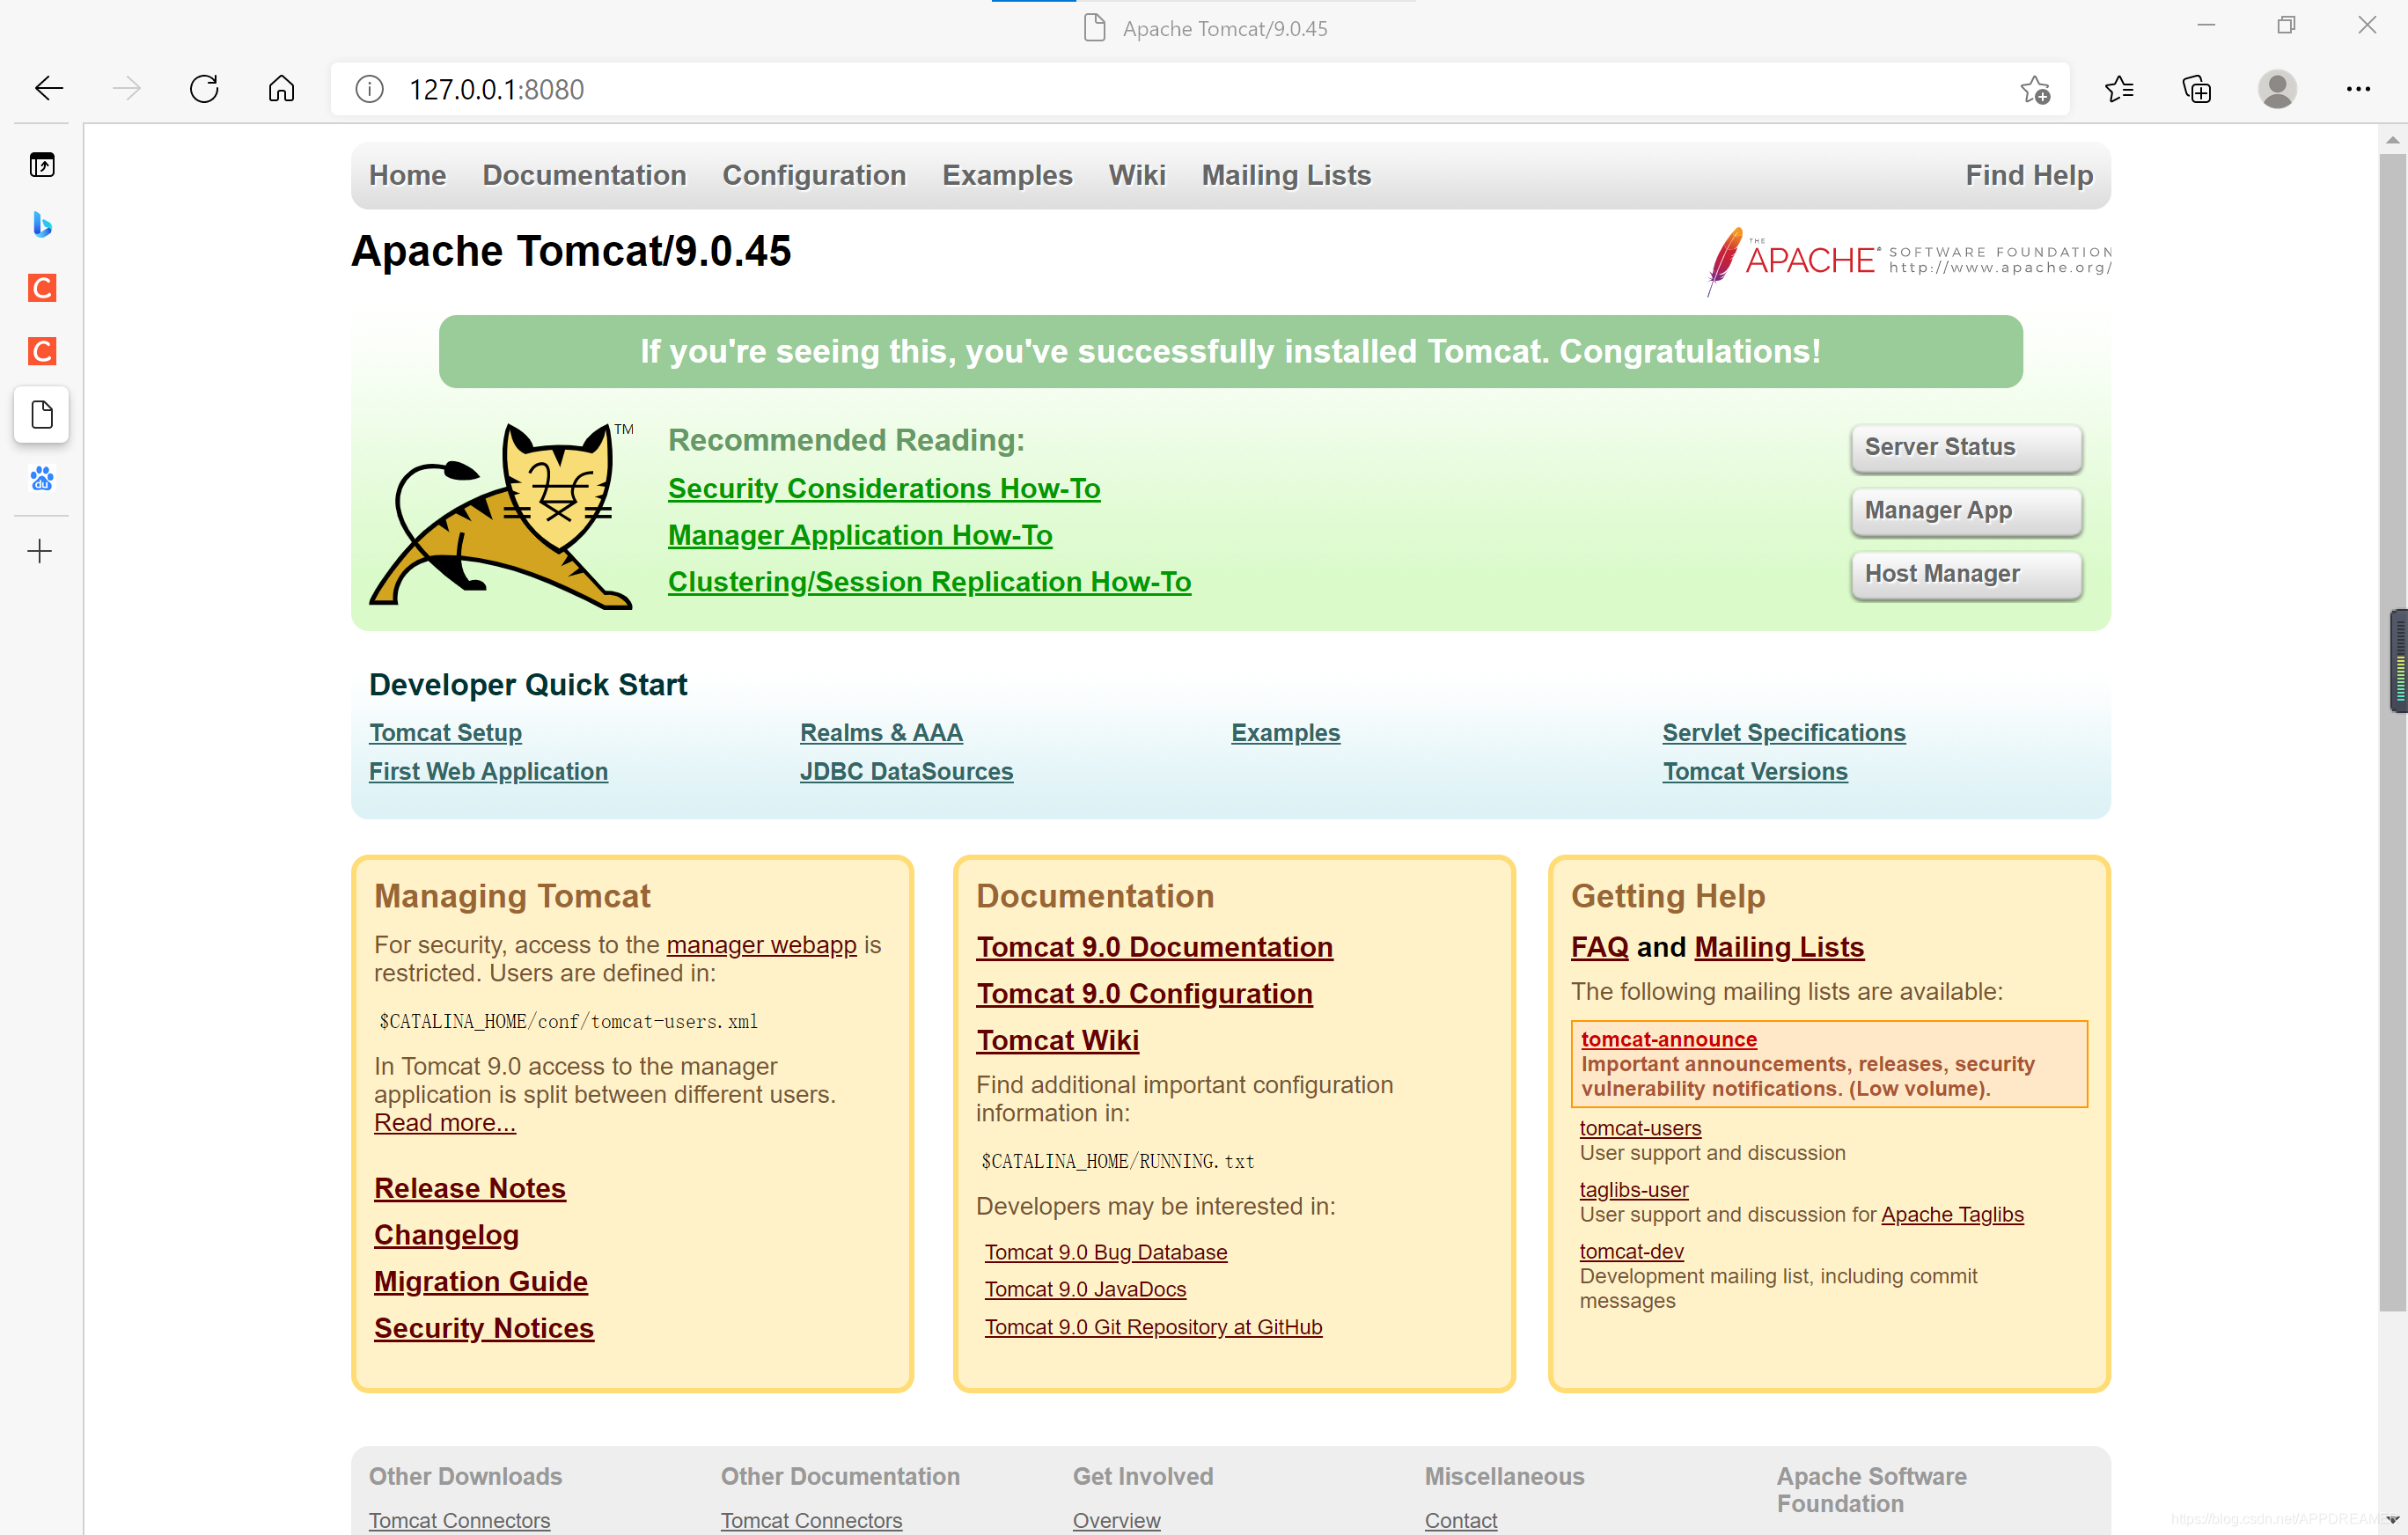Open the Documentation nav item
The image size is (2408, 1535).
584,175
